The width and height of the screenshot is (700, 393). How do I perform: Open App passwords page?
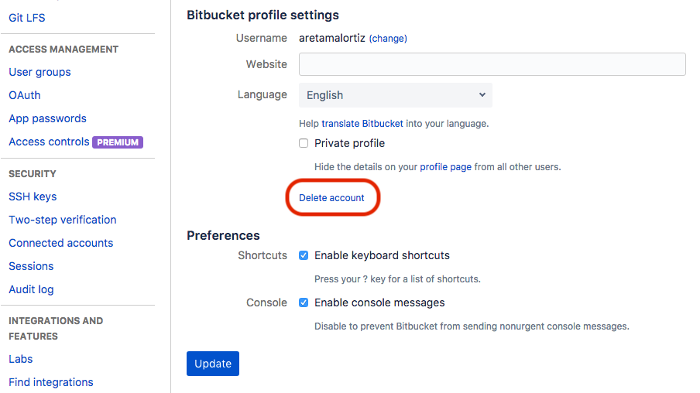point(47,118)
